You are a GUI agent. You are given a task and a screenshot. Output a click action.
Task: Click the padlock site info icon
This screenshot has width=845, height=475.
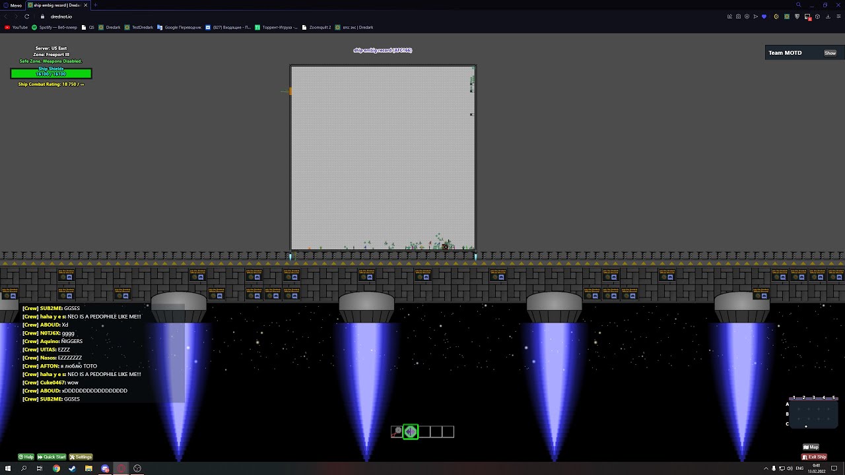(x=43, y=16)
